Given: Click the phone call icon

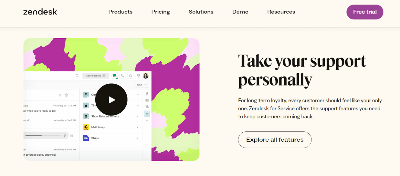Looking at the screenshot, I should point(122,76).
